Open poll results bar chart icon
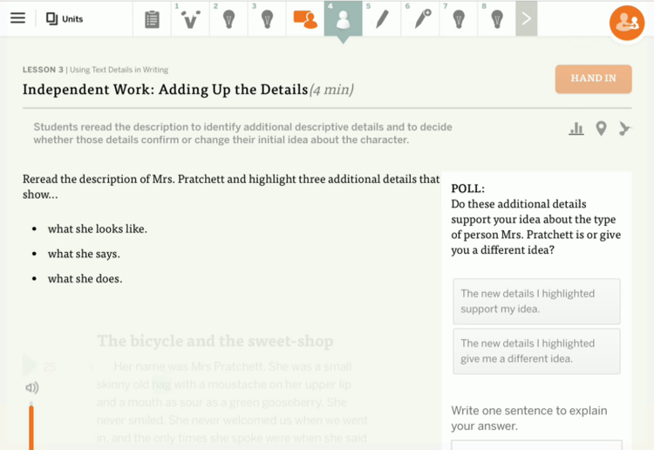This screenshot has height=450, width=654. (576, 129)
